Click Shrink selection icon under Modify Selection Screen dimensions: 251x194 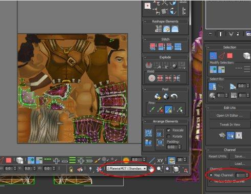click(x=222, y=70)
